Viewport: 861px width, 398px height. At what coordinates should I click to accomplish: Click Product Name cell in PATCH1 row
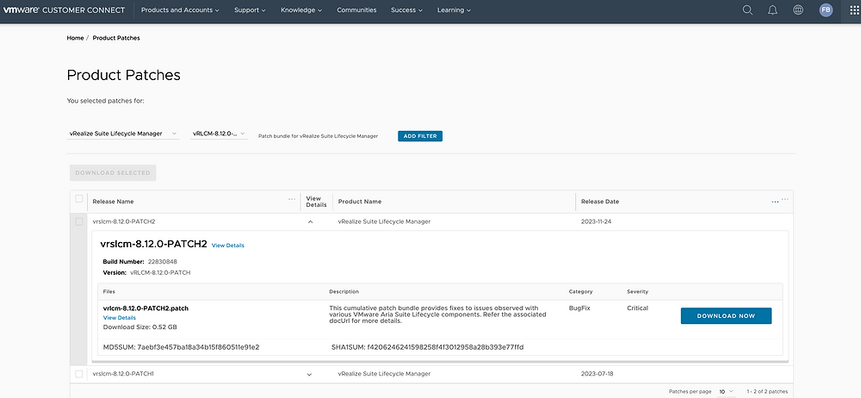(x=384, y=374)
